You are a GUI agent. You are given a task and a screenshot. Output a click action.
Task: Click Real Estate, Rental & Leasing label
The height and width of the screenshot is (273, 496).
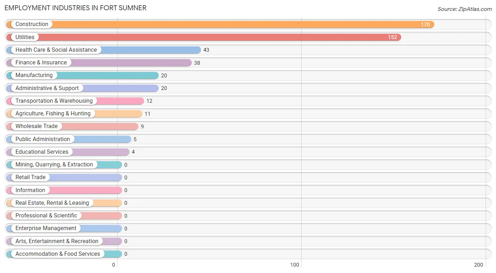point(52,203)
